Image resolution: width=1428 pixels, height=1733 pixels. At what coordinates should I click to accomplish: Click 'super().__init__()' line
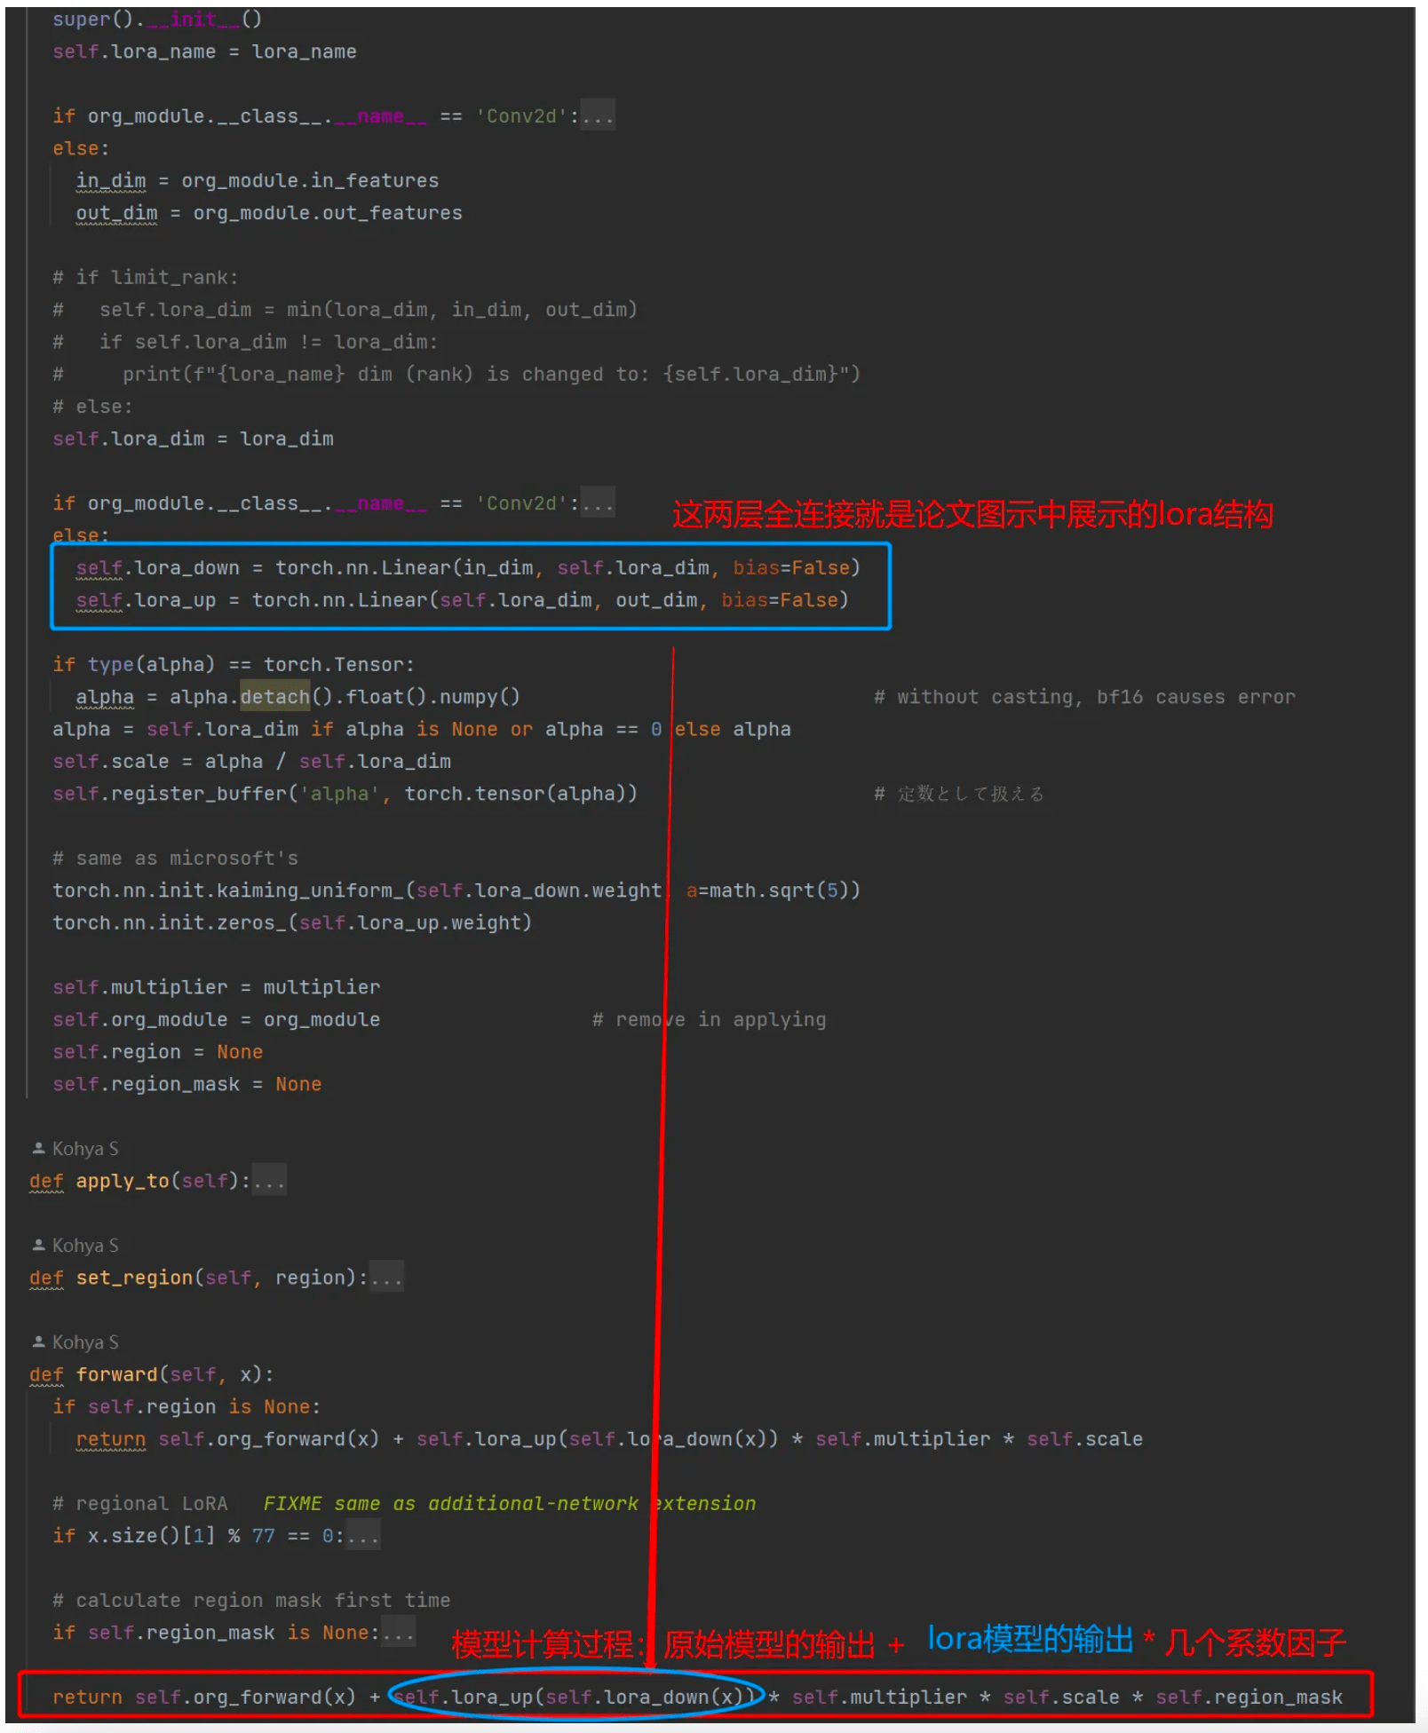[x=157, y=20]
